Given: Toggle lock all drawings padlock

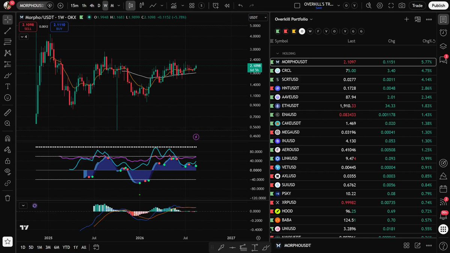Looking at the screenshot, I should pyautogui.click(x=7, y=161).
